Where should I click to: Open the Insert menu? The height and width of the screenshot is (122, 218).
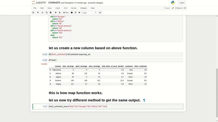[x=58, y=8]
